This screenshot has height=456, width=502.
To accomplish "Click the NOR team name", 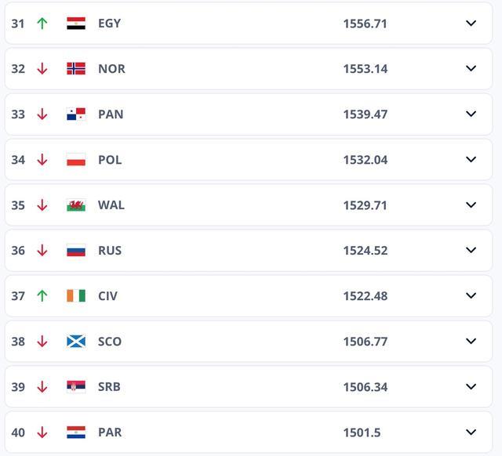I will [x=111, y=69].
